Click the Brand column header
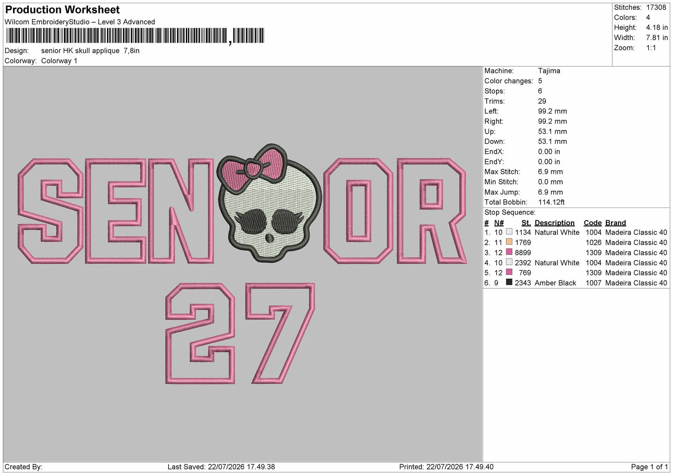Screen dimensions: 673x475 (x=615, y=223)
